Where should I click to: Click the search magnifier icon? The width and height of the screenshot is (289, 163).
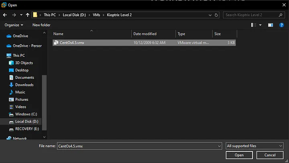pyautogui.click(x=280, y=15)
